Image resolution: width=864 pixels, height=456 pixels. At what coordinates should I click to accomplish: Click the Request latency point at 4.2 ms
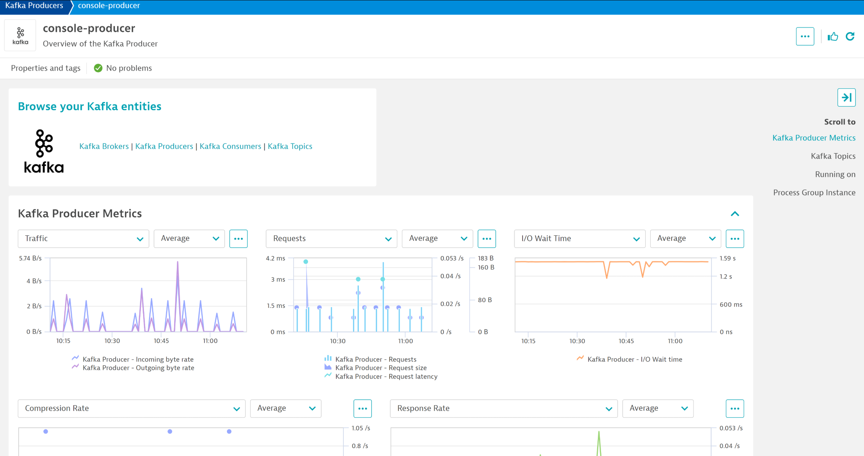tap(306, 262)
